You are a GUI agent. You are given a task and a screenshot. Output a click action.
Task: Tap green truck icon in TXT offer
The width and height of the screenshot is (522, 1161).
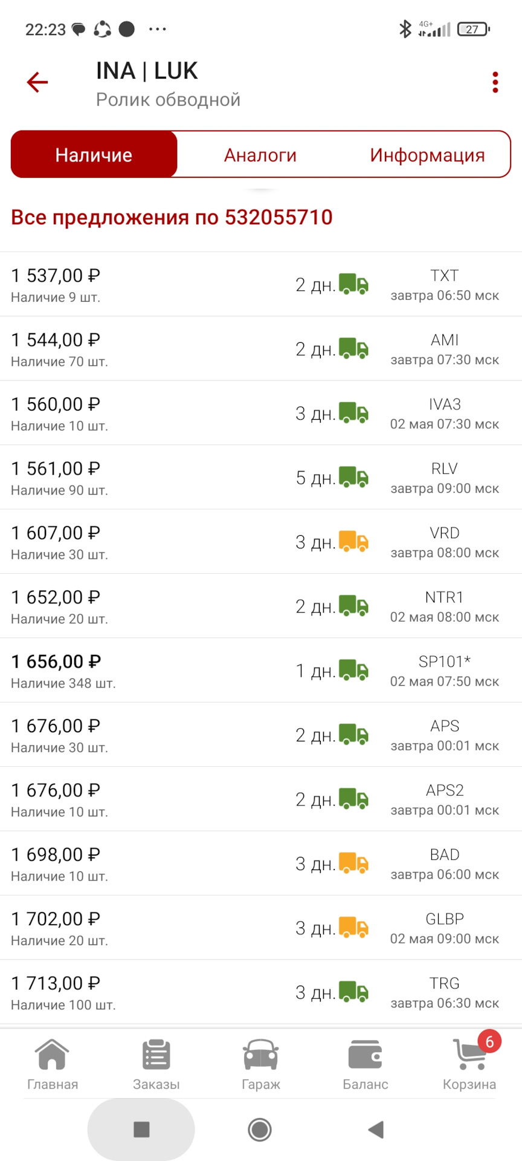tap(353, 284)
